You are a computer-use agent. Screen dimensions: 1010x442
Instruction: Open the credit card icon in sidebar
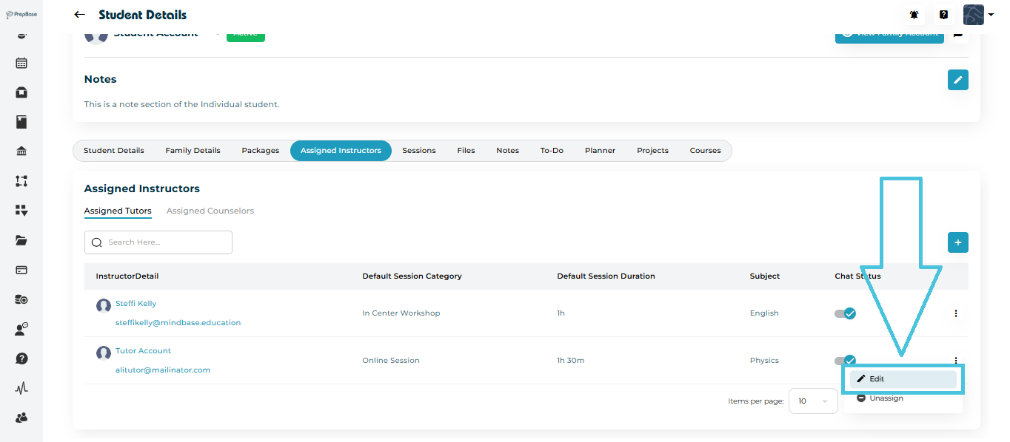pyautogui.click(x=21, y=270)
